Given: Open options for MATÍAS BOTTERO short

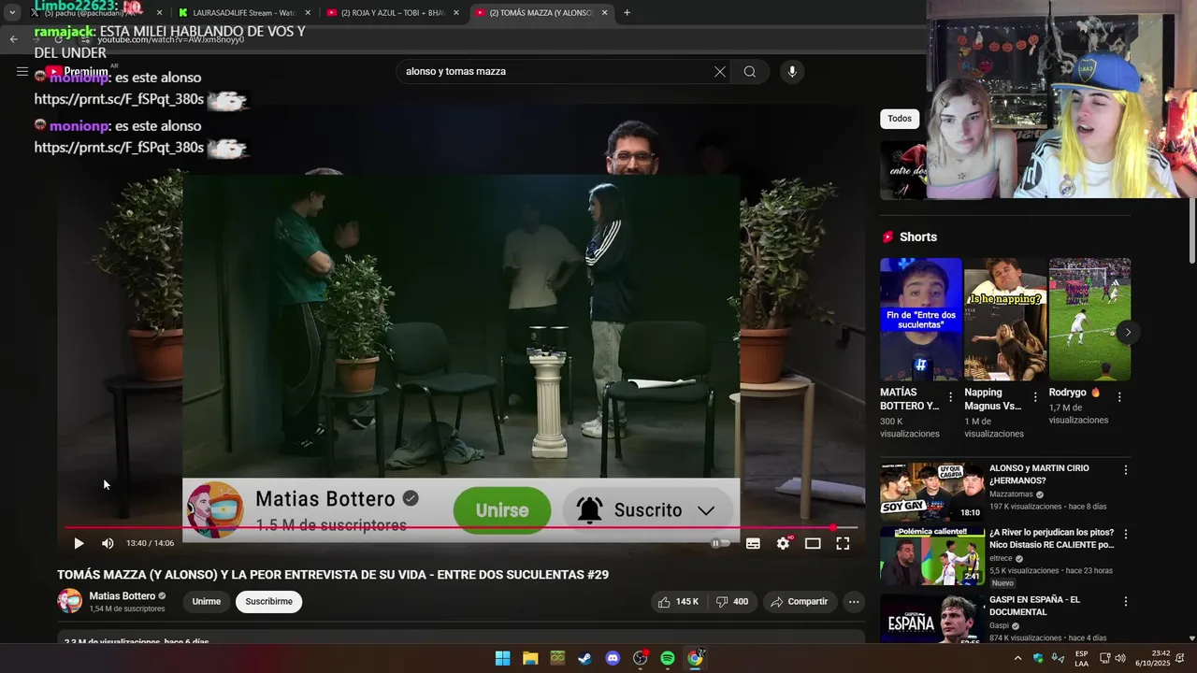Looking at the screenshot, I should coord(951,397).
